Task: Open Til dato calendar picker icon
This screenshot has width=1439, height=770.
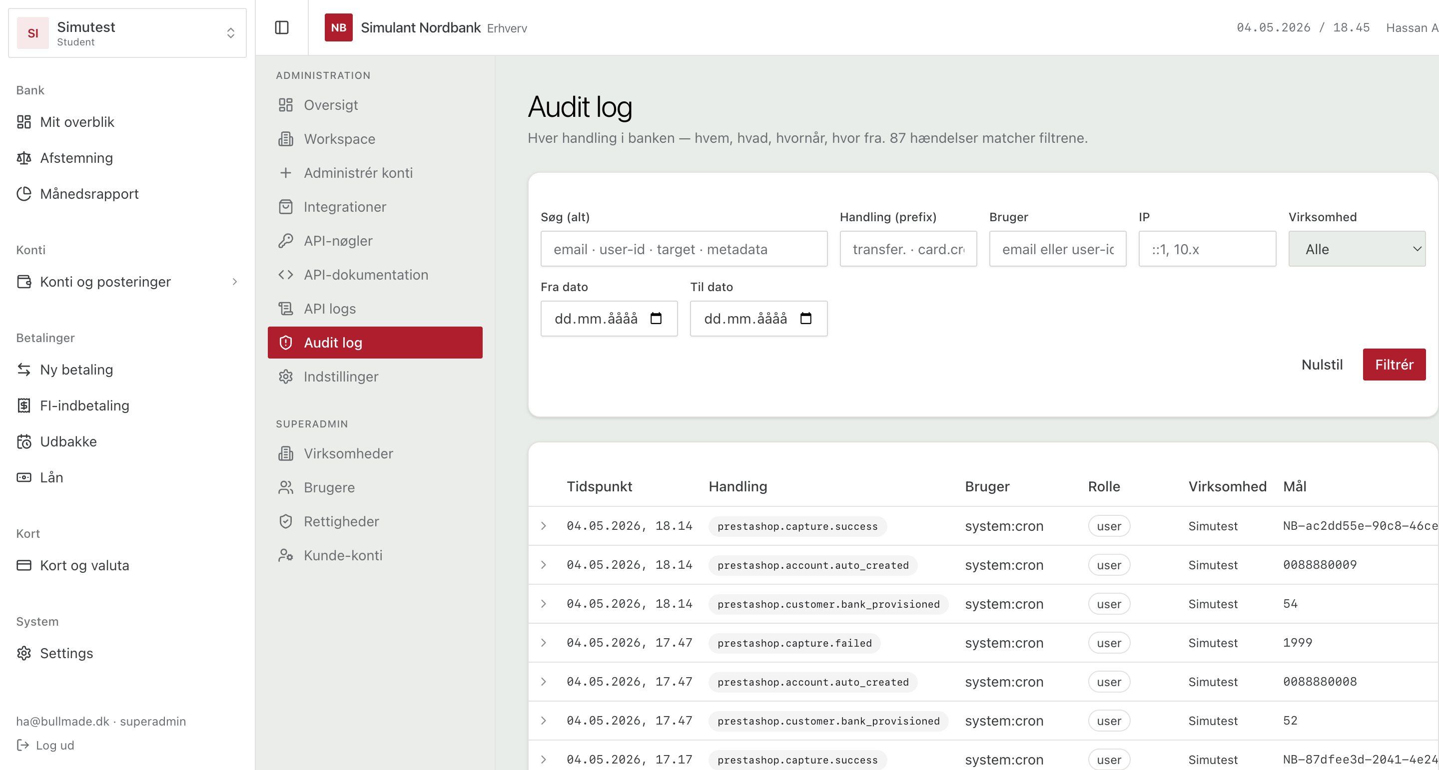Action: coord(805,318)
